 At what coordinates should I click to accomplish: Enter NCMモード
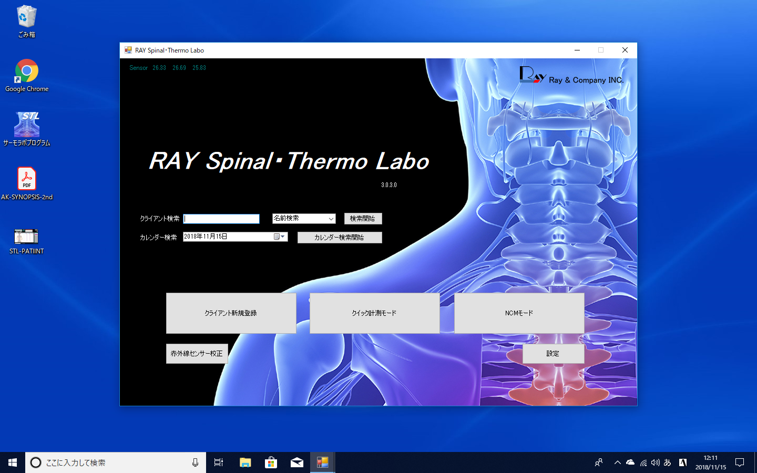(519, 313)
